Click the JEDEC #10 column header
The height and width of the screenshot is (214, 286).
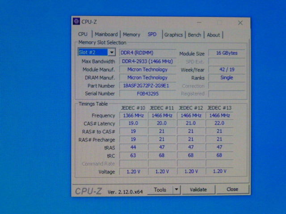pos(133,108)
